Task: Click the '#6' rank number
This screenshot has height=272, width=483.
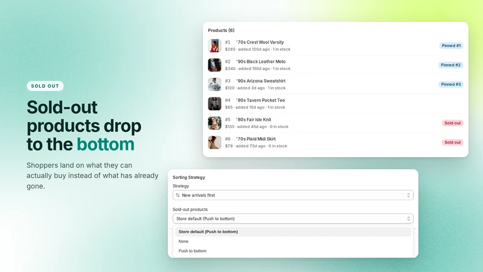Action: point(228,139)
